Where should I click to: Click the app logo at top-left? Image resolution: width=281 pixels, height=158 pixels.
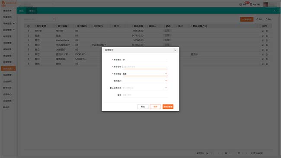[3, 3]
